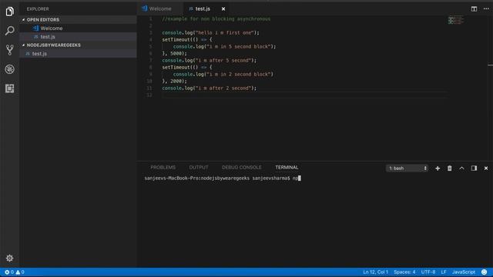Viewport: 493px width, 277px height.
Task: Open Welcome under Open Editors
Action: 79,28
